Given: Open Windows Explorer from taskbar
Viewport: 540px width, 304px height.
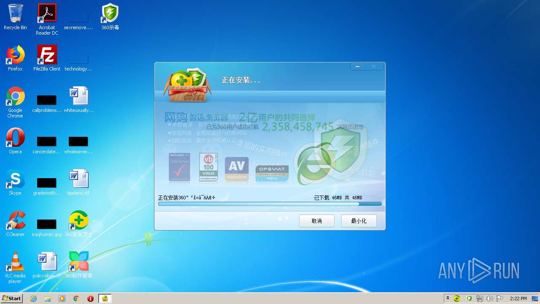Looking at the screenshot, I should pos(48,299).
